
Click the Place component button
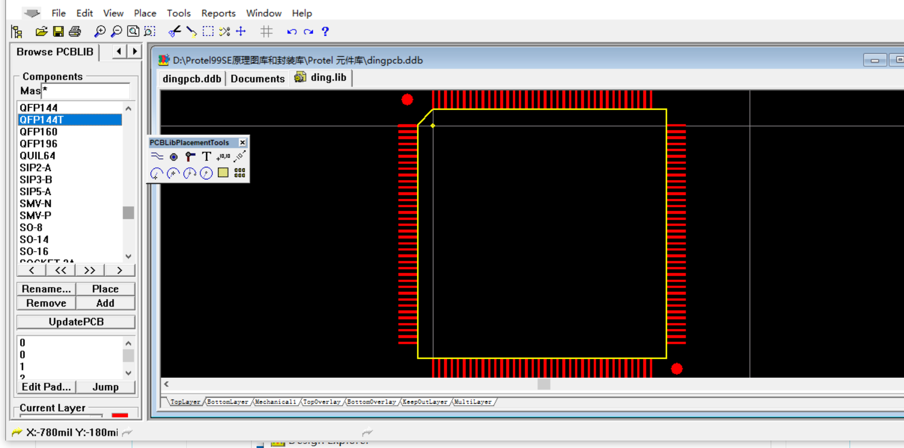[105, 289]
